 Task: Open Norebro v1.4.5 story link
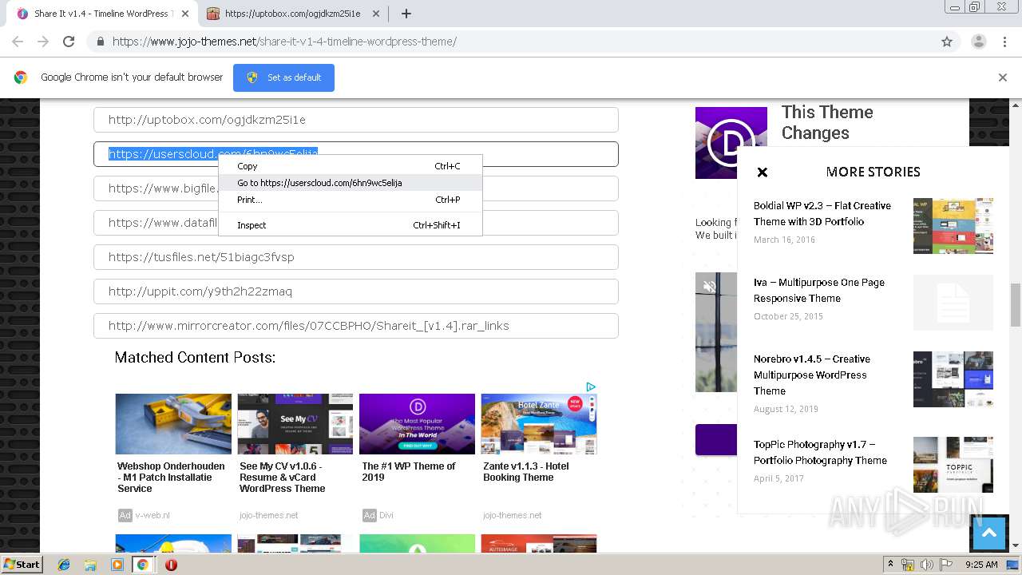812,375
